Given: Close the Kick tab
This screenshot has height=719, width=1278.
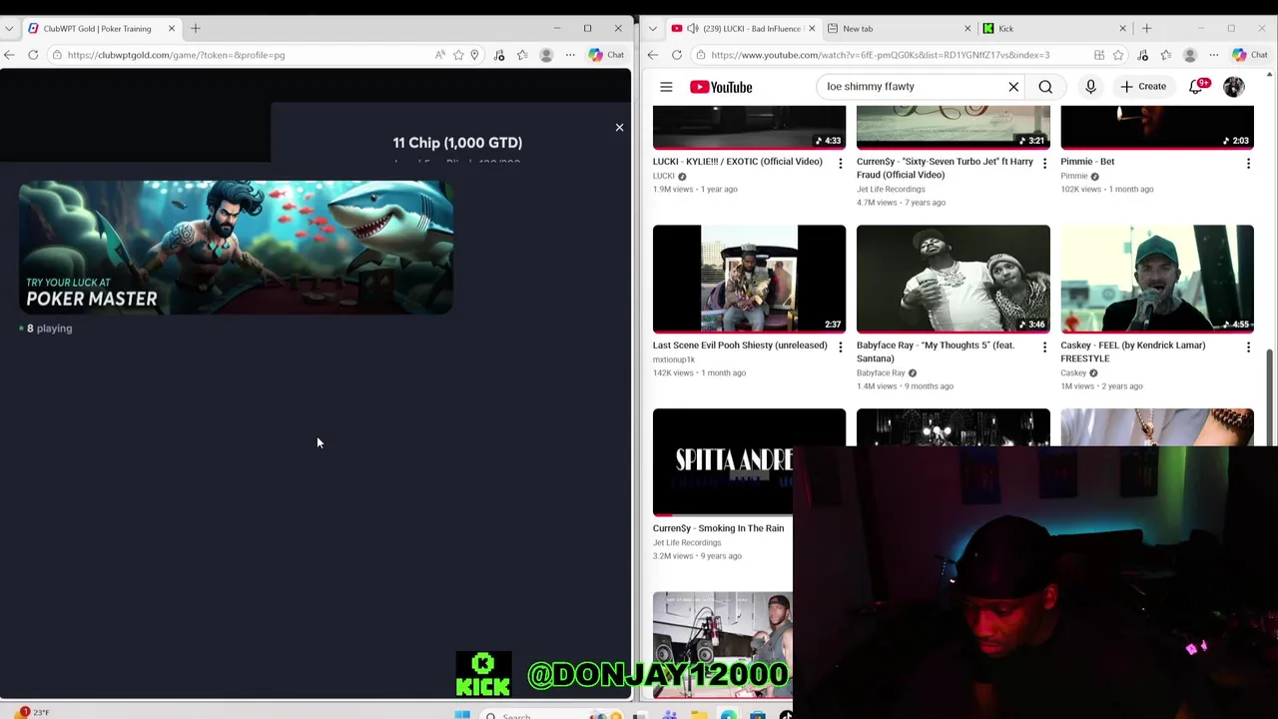Looking at the screenshot, I should [x=1122, y=28].
